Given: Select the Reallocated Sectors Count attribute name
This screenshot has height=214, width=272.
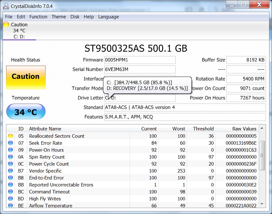Looking at the screenshot, I should [57, 136].
